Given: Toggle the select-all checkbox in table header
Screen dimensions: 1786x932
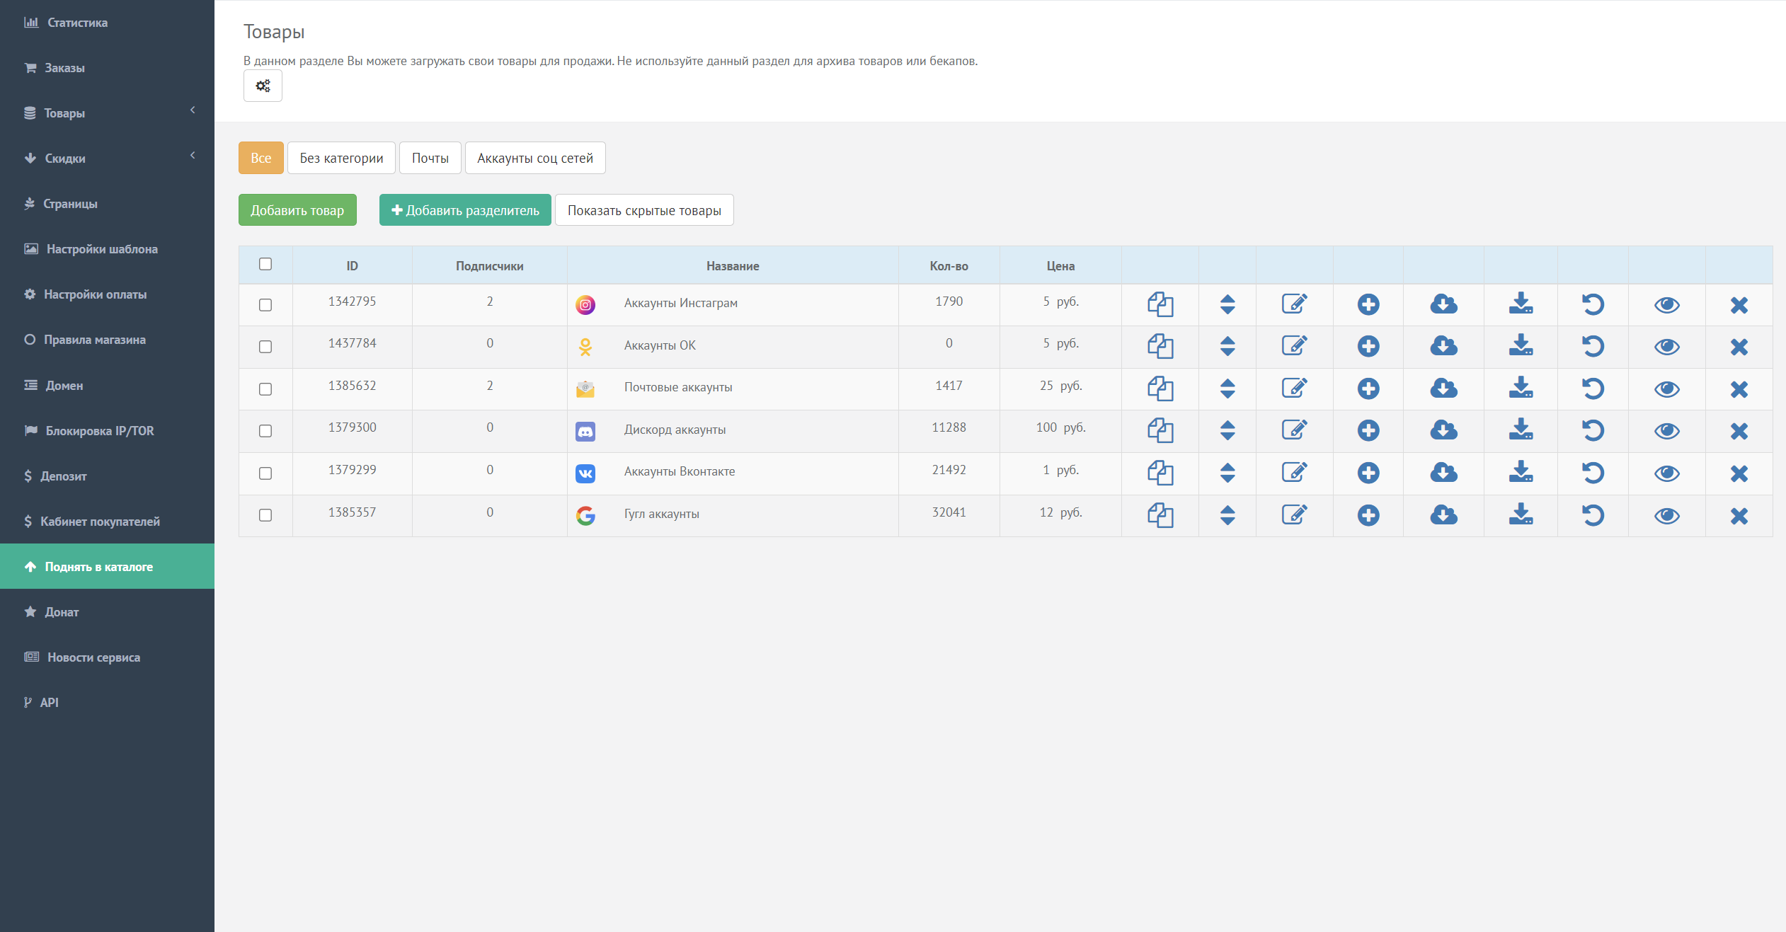Looking at the screenshot, I should (x=265, y=264).
